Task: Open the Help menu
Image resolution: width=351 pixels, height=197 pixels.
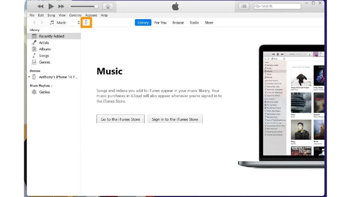Action: pos(104,15)
